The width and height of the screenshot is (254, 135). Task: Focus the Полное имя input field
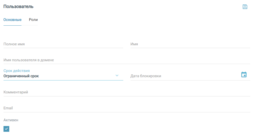click(x=63, y=44)
